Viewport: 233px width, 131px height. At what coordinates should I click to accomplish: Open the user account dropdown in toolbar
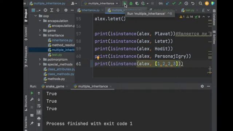tap(74, 3)
